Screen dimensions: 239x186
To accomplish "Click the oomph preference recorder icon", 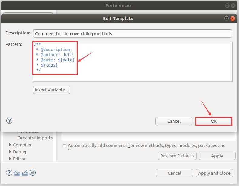I will (33, 173).
